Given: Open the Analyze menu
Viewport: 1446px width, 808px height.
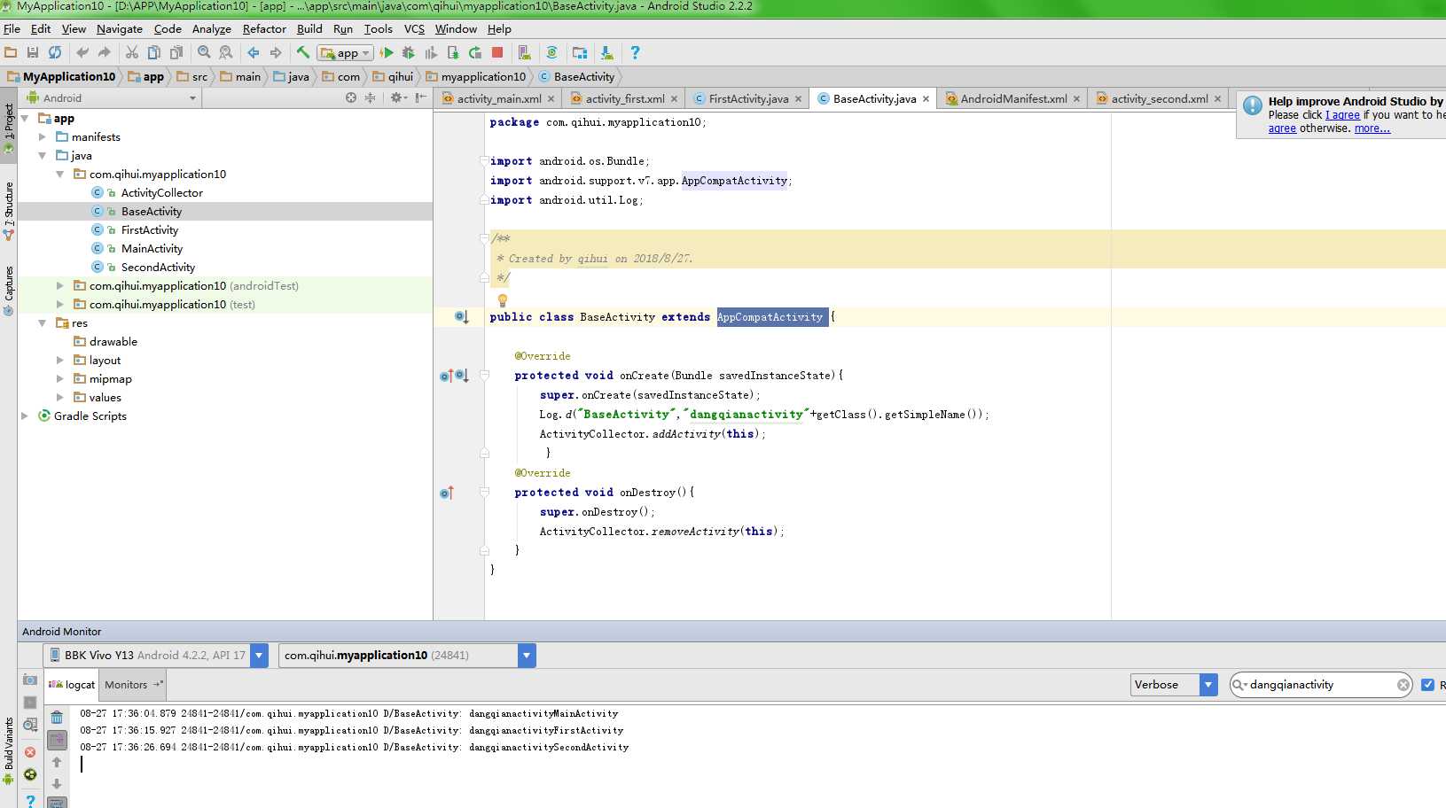Looking at the screenshot, I should coord(211,29).
